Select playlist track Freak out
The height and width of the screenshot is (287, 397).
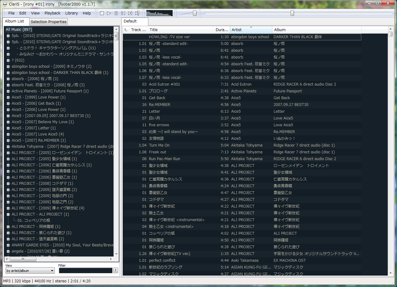coord(242,152)
